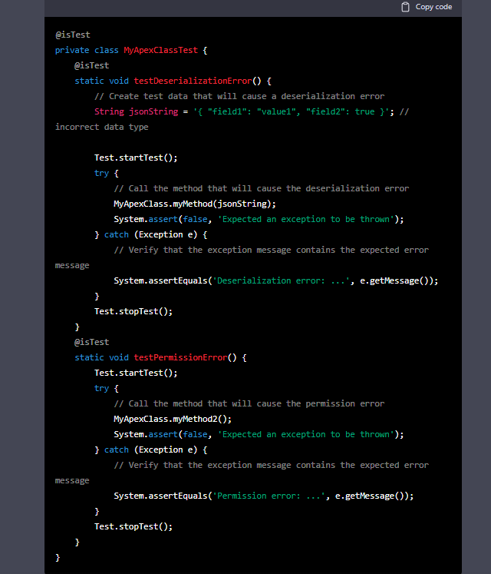Click the private class keyword

(x=87, y=50)
